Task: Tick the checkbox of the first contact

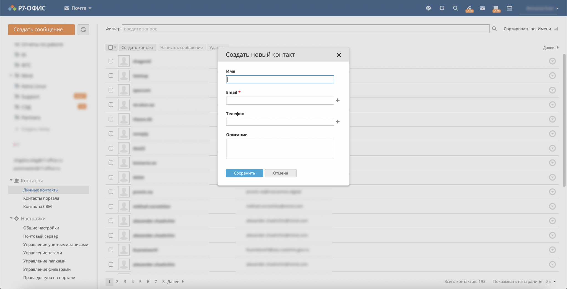Action: 111,61
